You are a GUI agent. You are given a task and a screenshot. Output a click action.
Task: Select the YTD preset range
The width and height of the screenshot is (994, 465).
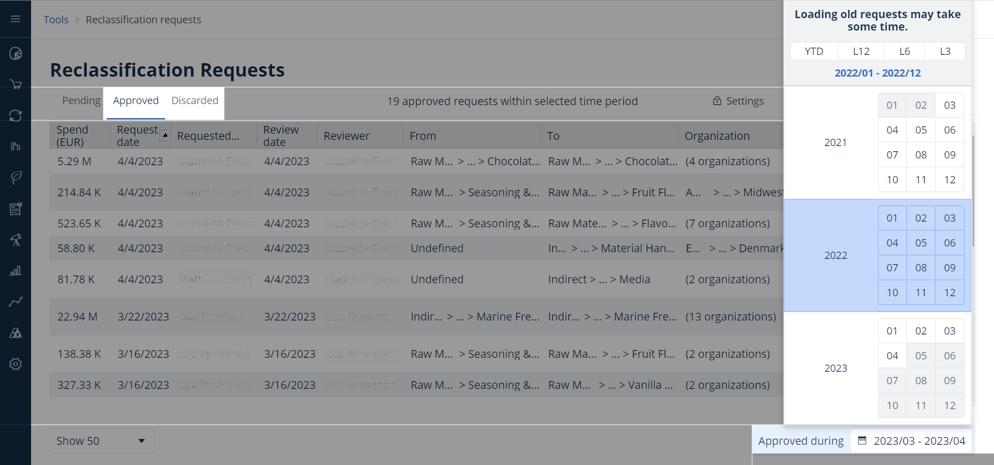pos(814,51)
